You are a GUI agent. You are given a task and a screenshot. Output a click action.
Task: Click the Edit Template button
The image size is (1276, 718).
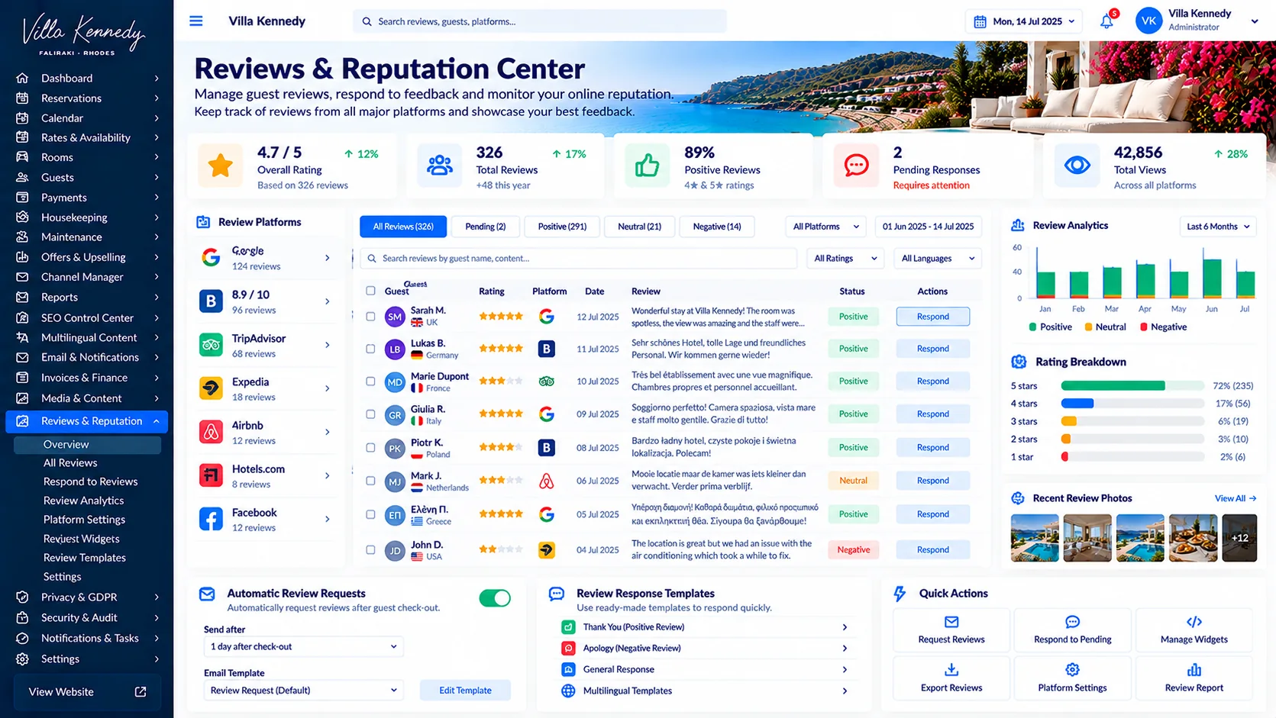pos(465,691)
